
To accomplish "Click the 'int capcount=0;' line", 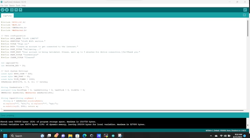I will [x=10, y=63].
